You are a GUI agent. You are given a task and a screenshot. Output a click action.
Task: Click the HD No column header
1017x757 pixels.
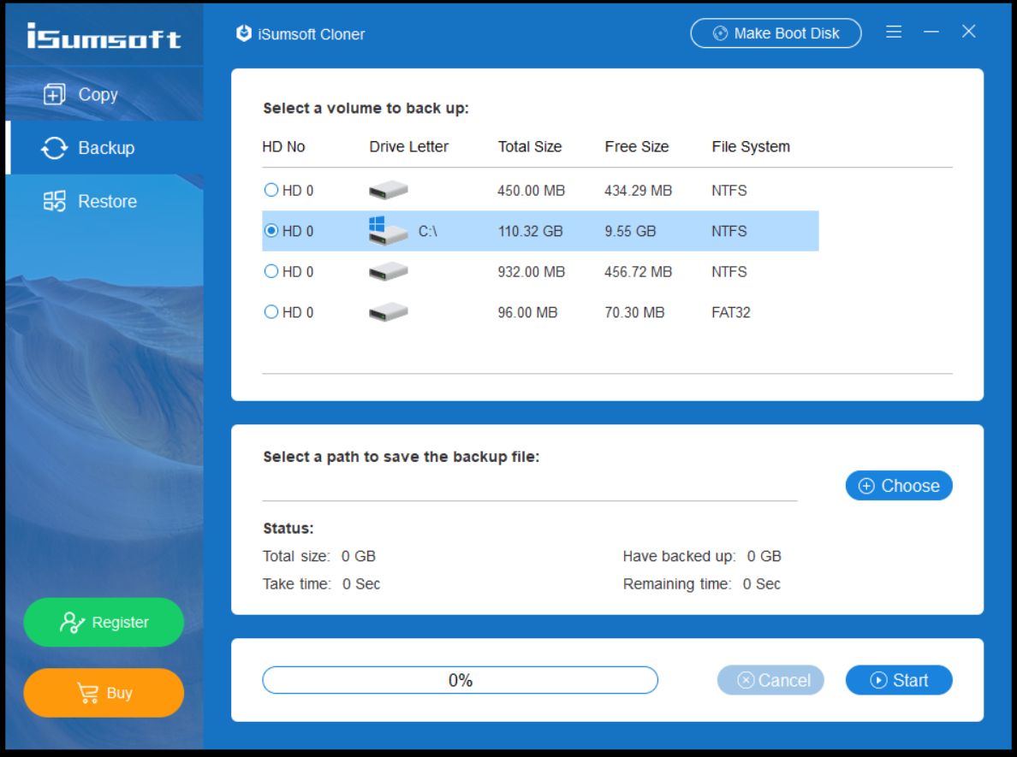click(x=283, y=147)
